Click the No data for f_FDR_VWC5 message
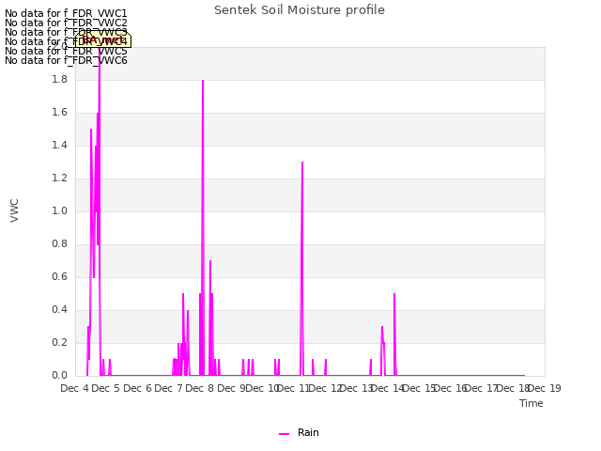Image resolution: width=601 pixels, height=451 pixels. (66, 51)
